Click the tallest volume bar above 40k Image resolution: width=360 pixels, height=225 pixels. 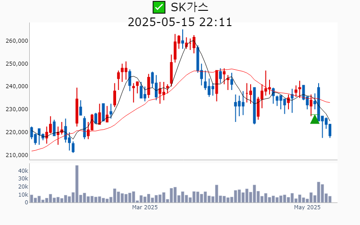click(77, 184)
